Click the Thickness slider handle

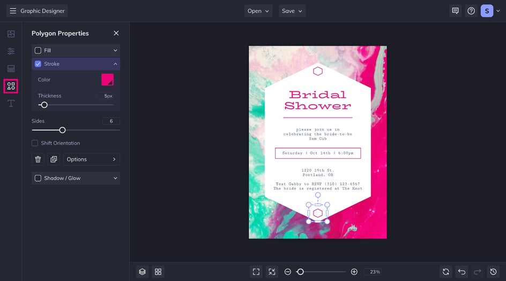click(44, 105)
